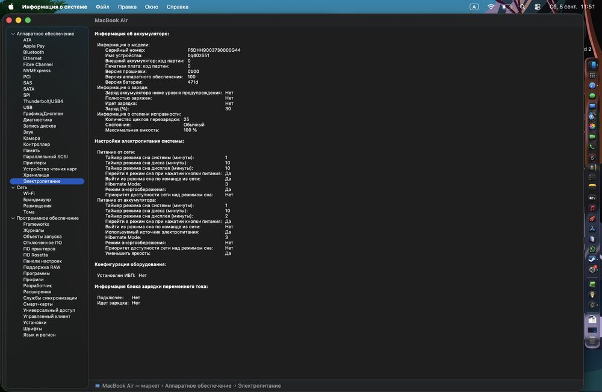Screen dimensions: 602x392
Task: Select Память in the sidebar
Action: click(x=31, y=151)
